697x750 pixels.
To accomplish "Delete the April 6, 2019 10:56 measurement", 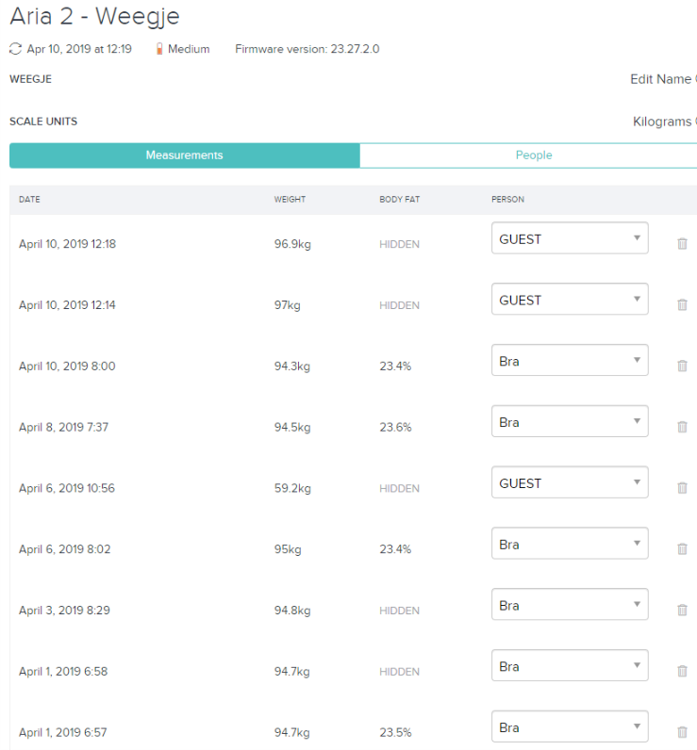I will click(x=682, y=487).
